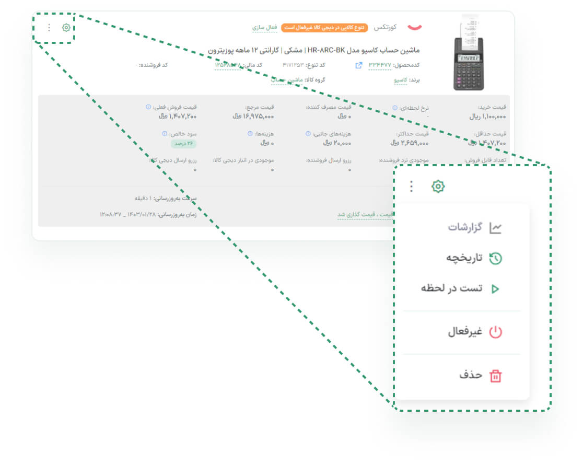Select تاریخچه history from the menu
Image resolution: width=583 pixels, height=464 pixels.
click(474, 258)
